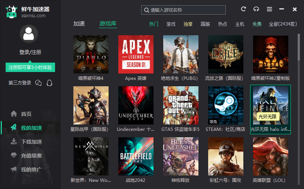This screenshot has height=189, width=304.
Task: Show 全部(2434款) games
Action: pyautogui.click(x=283, y=24)
